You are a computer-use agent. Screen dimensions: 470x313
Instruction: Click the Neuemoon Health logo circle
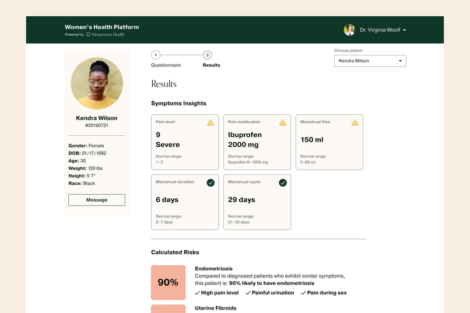pos(88,34)
